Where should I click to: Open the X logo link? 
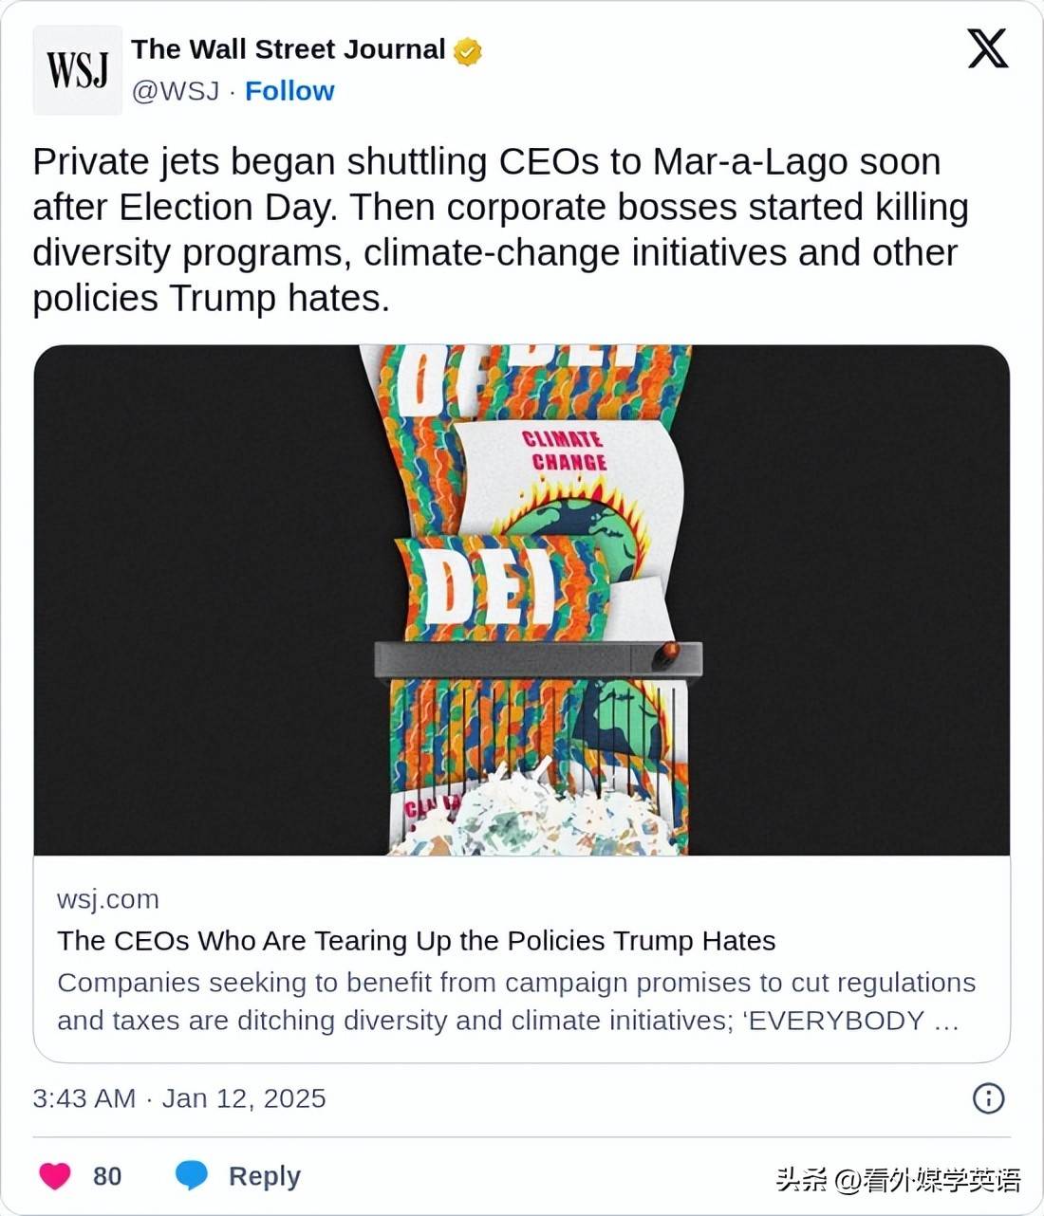point(987,47)
